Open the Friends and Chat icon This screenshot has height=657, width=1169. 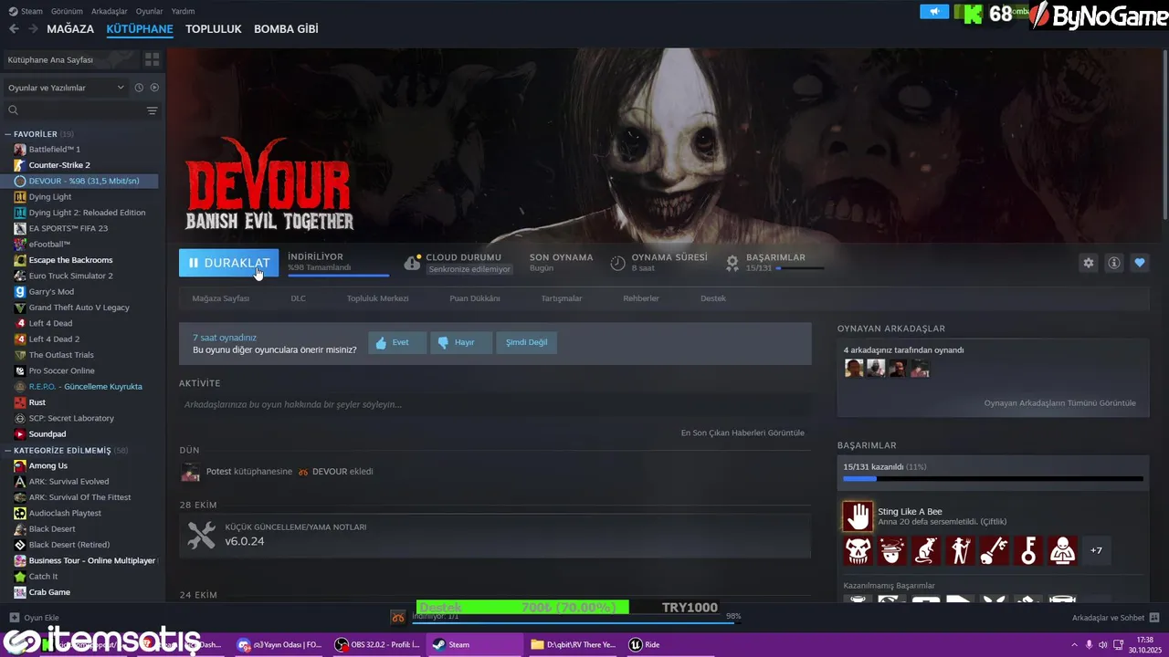1154,618
